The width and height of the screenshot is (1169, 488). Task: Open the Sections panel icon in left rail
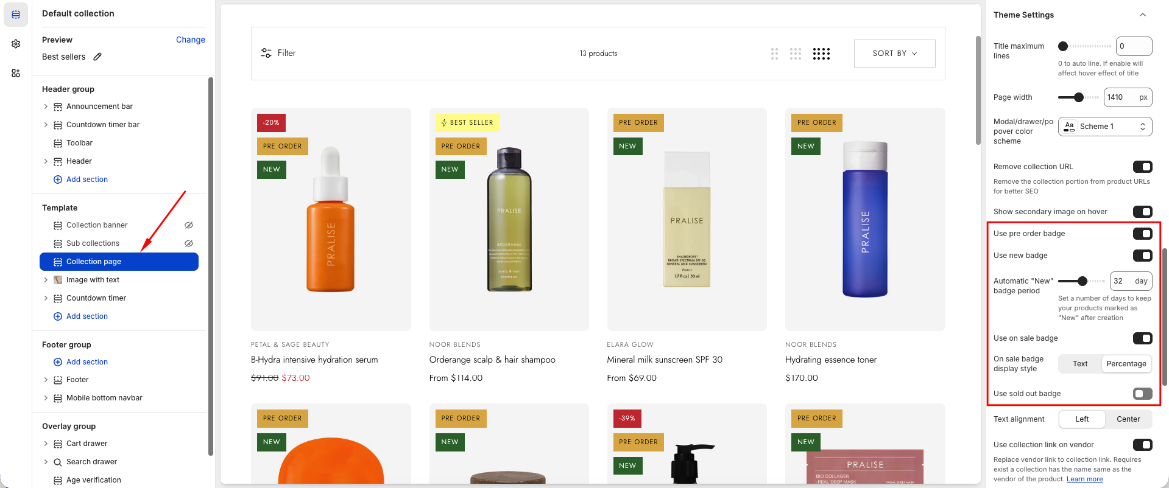coord(16,15)
